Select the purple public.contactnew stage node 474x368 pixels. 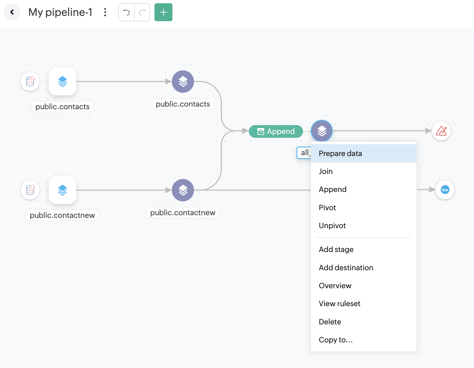[x=183, y=190]
